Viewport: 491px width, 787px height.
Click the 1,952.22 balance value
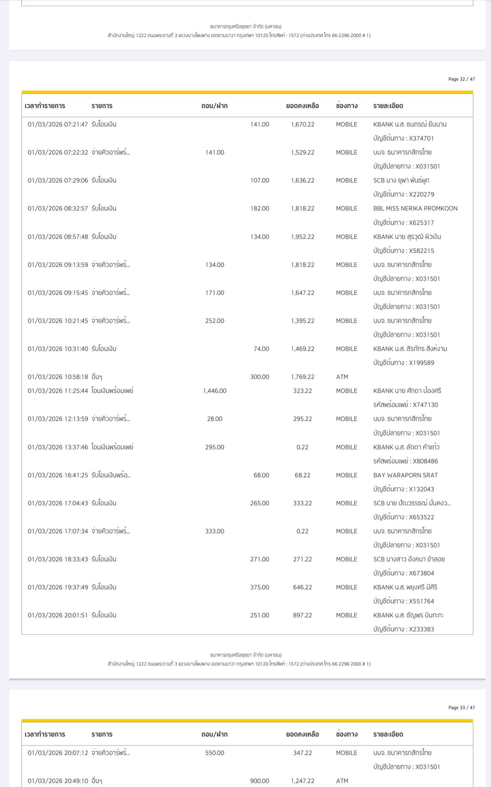coord(302,237)
